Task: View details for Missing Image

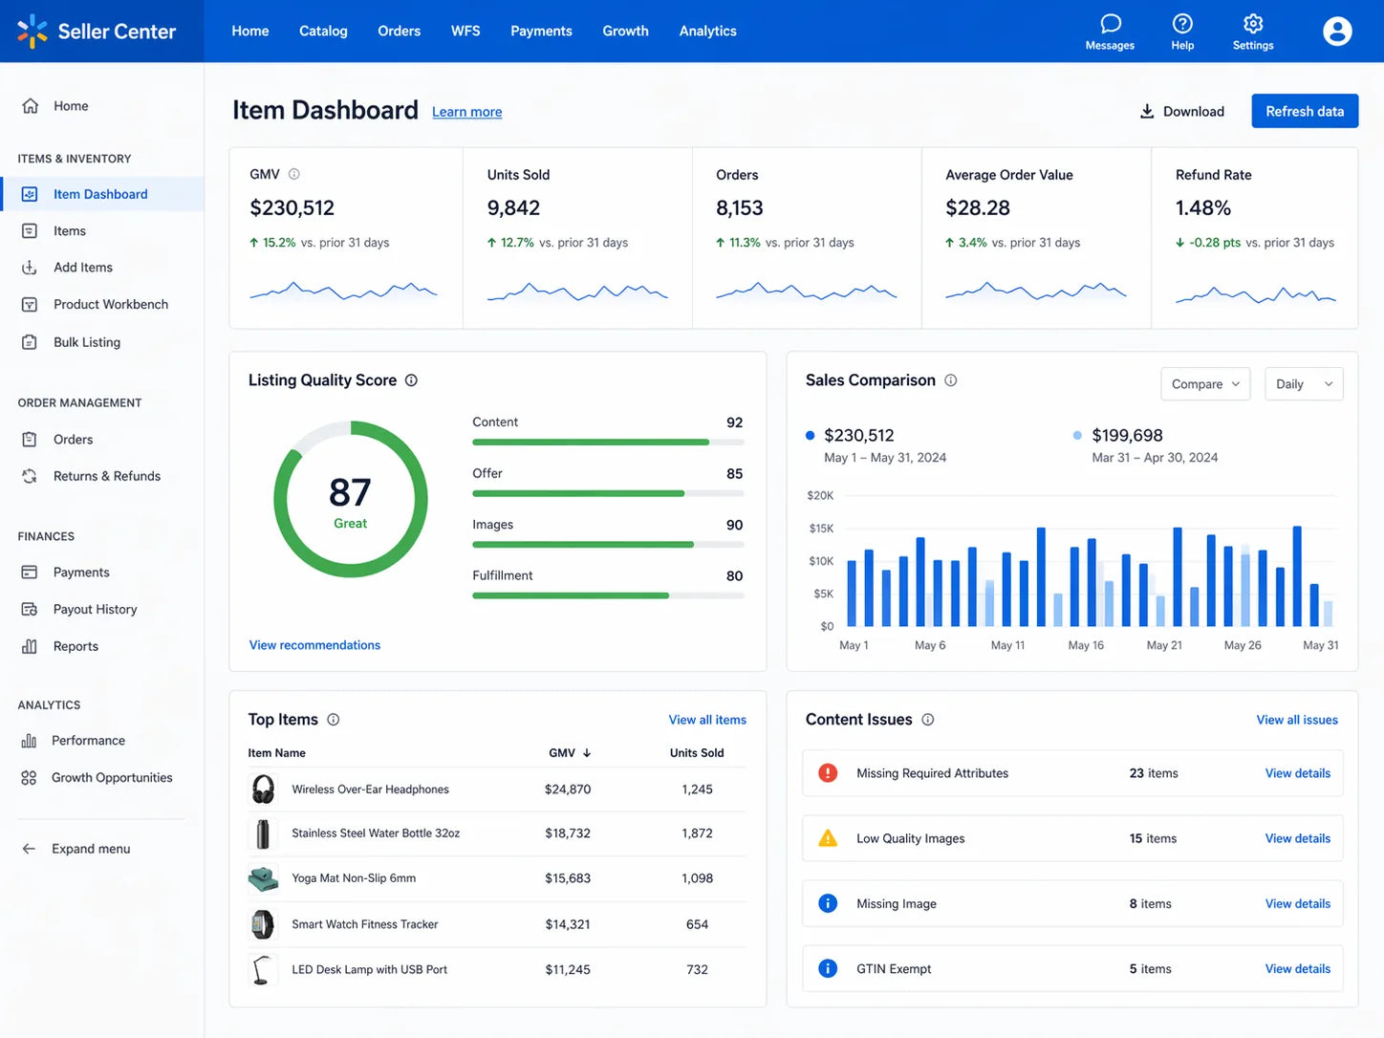Action: tap(1298, 903)
